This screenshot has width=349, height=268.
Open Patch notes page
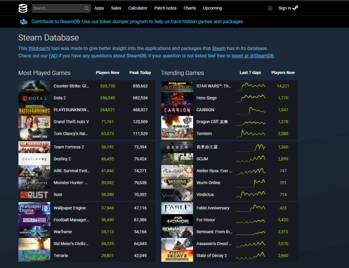[165, 8]
